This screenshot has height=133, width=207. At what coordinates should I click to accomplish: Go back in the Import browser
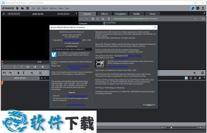[81, 19]
